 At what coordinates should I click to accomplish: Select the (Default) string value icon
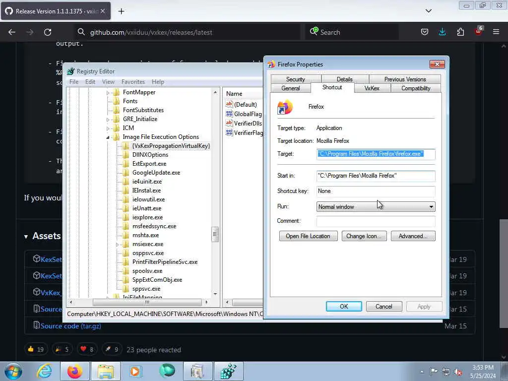229,104
